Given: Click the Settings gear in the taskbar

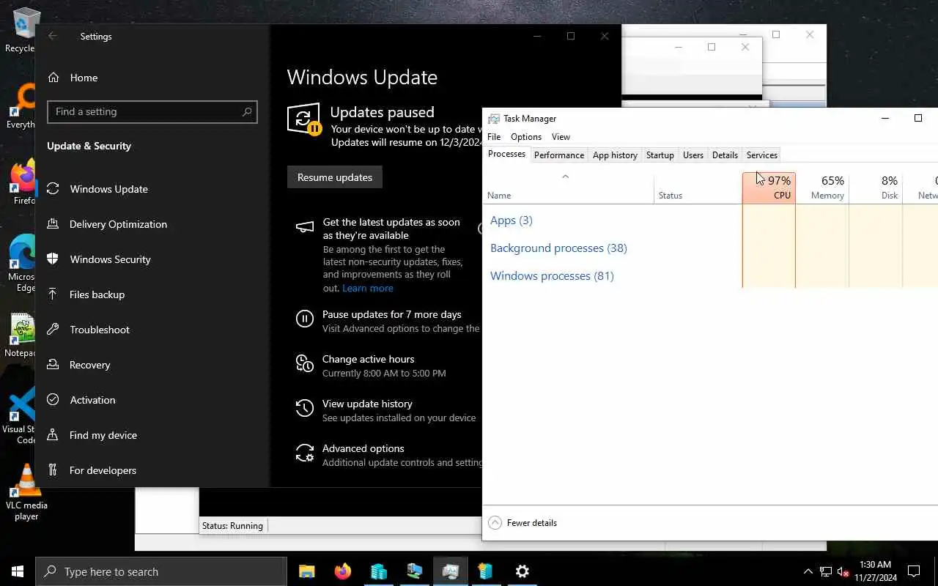Looking at the screenshot, I should 522,571.
